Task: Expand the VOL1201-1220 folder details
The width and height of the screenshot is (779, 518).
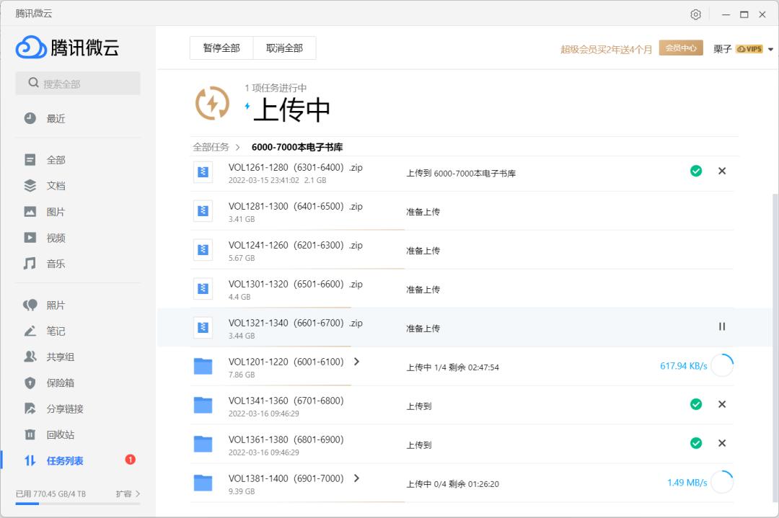Action: coord(356,362)
